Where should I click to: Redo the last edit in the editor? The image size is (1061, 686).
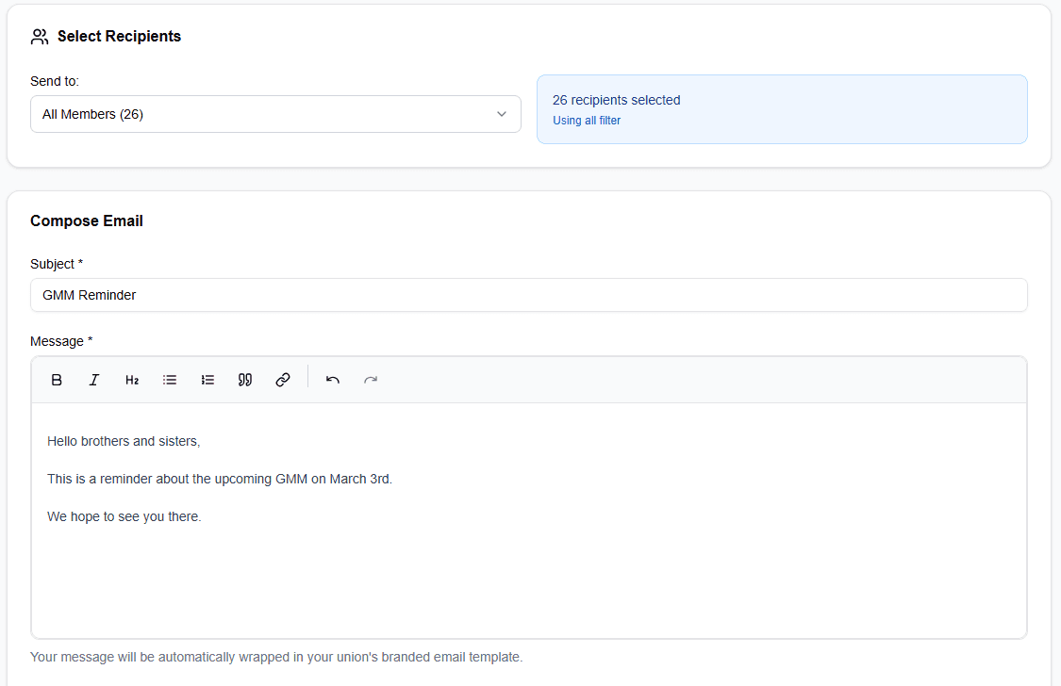tap(370, 379)
